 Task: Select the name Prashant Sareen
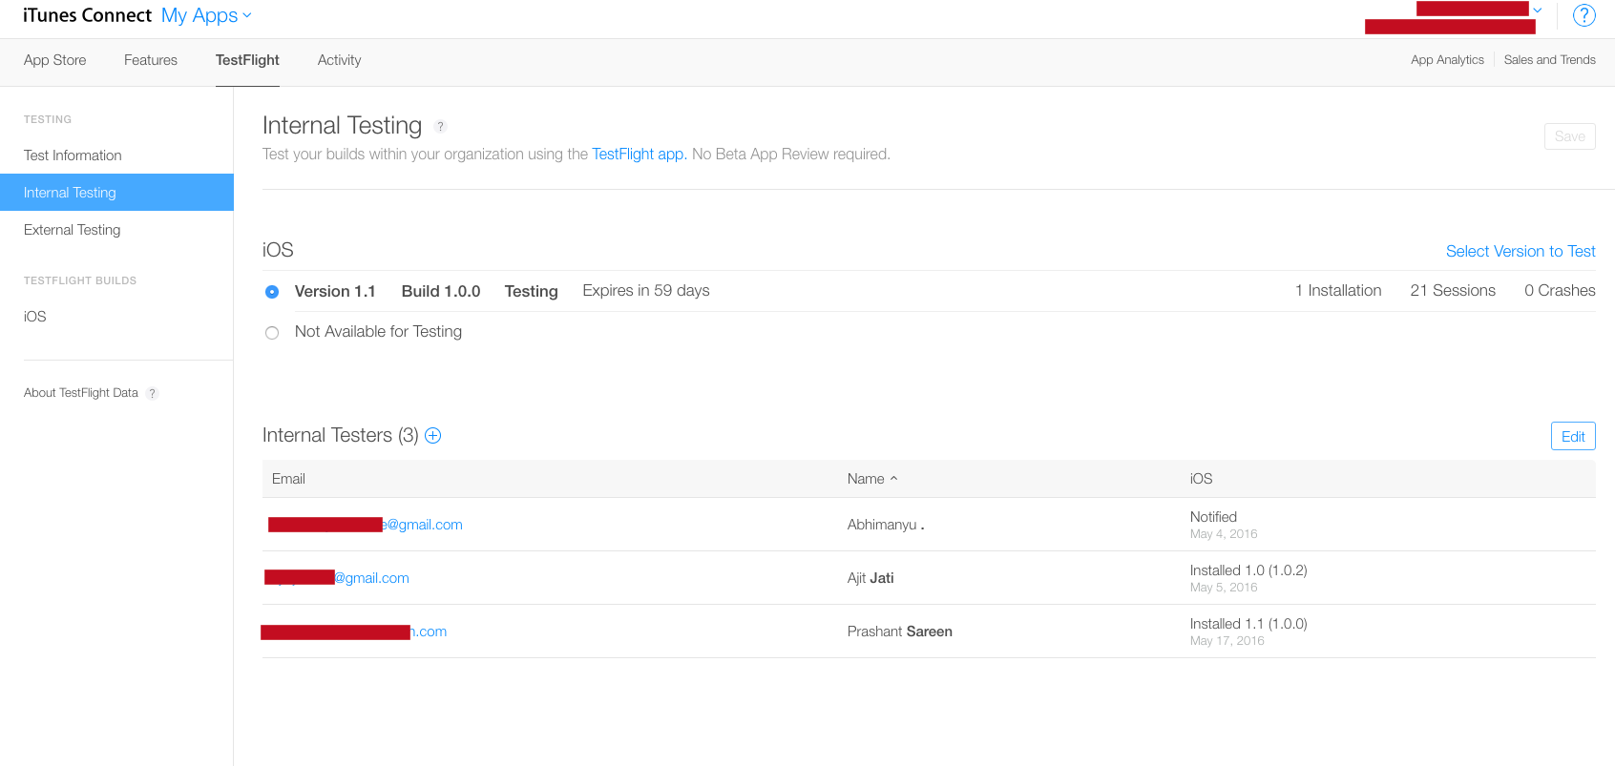(x=900, y=631)
